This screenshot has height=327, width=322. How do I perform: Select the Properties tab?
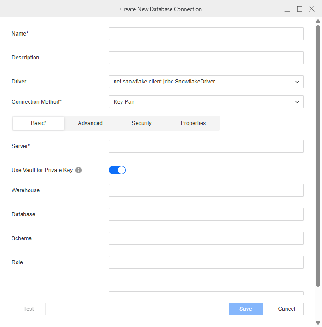(x=193, y=123)
